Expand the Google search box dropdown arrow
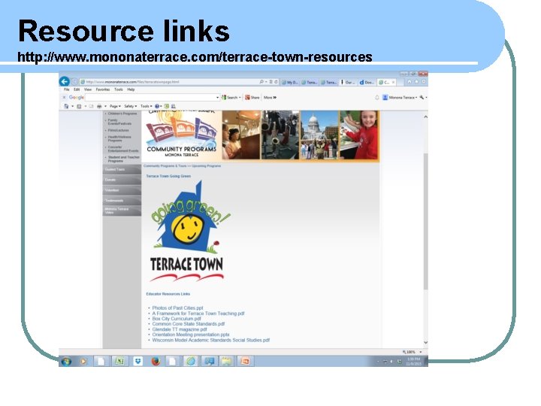The image size is (541, 406). [217, 97]
